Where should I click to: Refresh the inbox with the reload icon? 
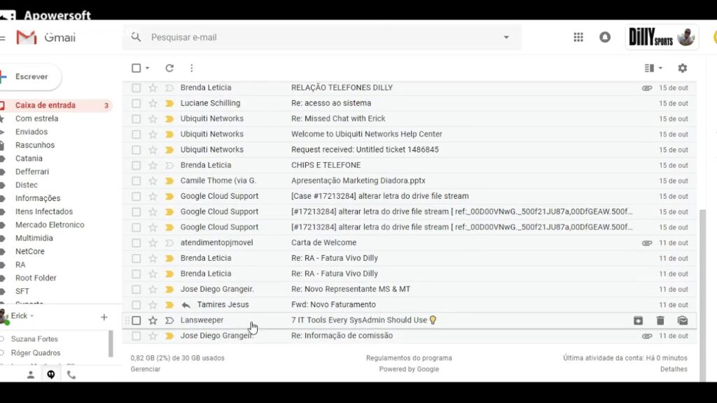[169, 68]
